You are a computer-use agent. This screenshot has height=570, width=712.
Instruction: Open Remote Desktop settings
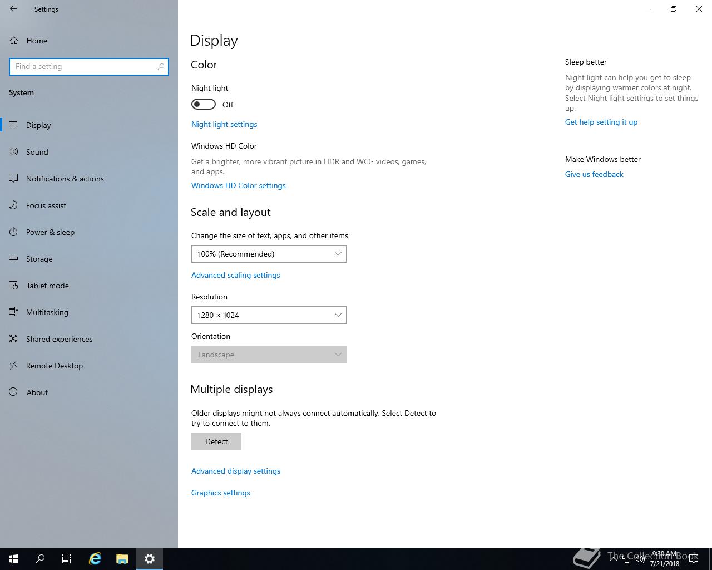[x=89, y=366]
